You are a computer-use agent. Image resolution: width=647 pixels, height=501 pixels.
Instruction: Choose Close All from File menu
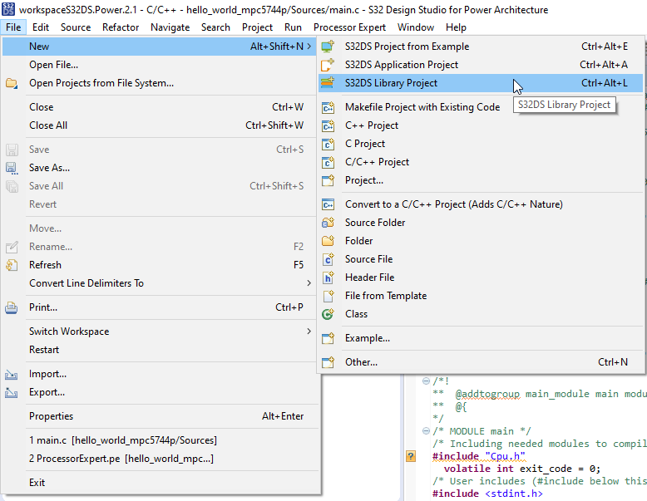(x=161, y=125)
